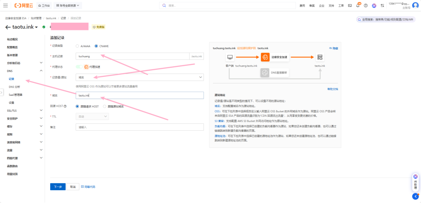Click the back arrow beside taotu.ink
This screenshot has width=421, height=203.
tap(8, 27)
